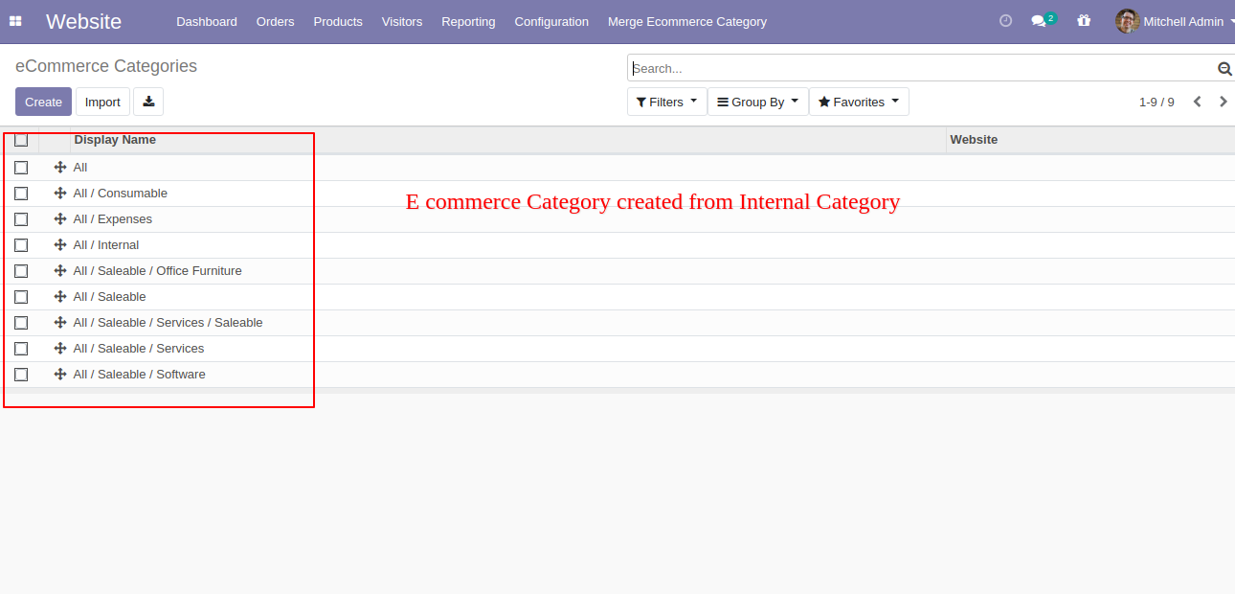1235x594 pixels.
Task: Go to next page arrow
Action: [x=1223, y=102]
